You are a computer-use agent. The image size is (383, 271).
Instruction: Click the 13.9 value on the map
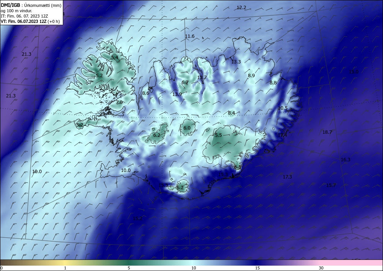177,94
